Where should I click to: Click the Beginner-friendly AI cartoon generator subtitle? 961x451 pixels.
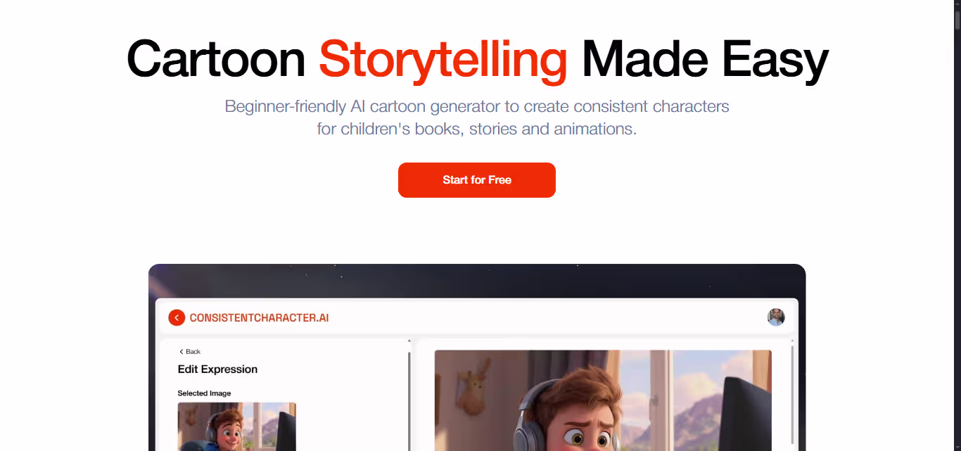point(477,117)
